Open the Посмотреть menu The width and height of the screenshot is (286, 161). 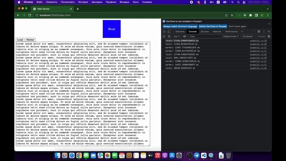coord(67,2)
